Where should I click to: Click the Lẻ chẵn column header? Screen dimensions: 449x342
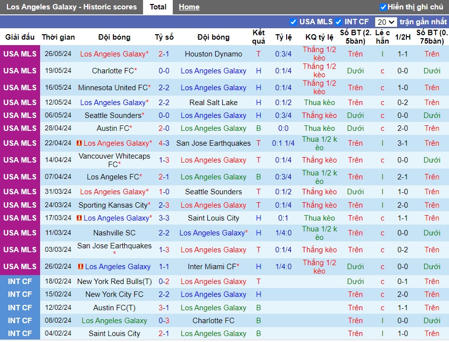coord(382,37)
